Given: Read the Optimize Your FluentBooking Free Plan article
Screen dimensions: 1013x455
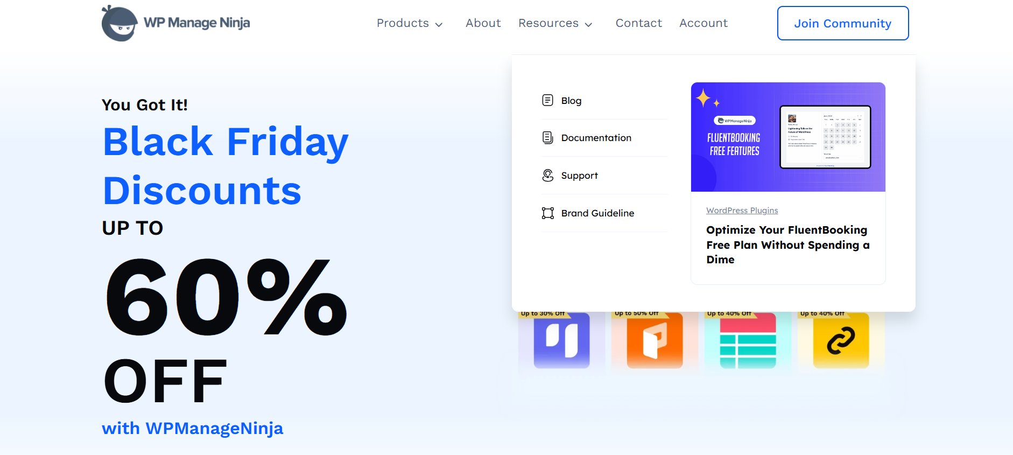Looking at the screenshot, I should point(787,245).
